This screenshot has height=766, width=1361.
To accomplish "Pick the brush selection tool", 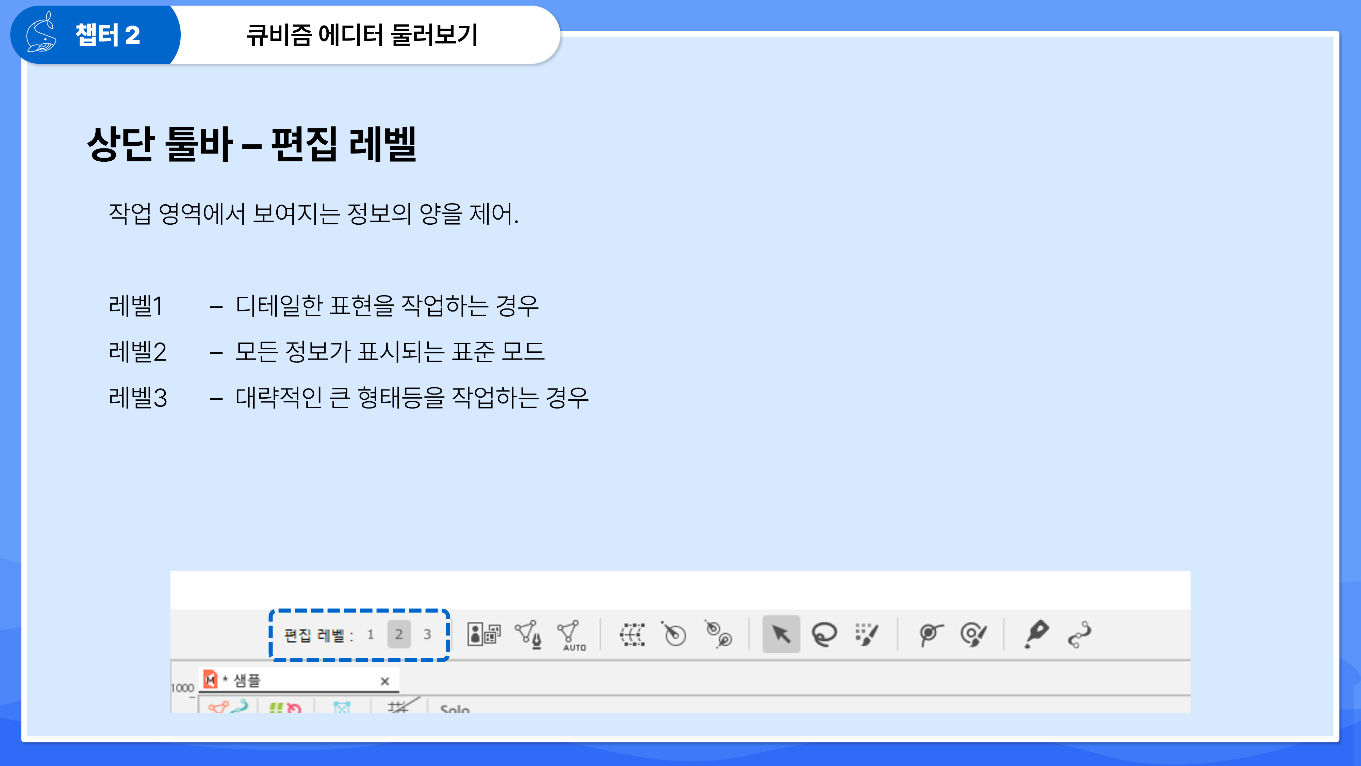I will pos(867,634).
